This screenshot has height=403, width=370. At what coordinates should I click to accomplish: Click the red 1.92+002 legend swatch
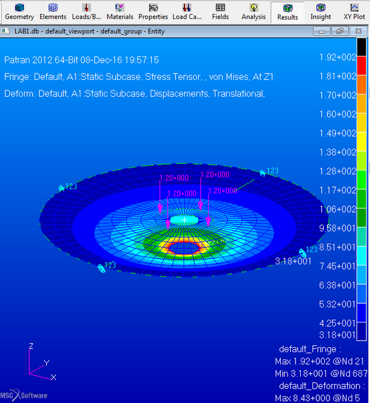coord(362,66)
